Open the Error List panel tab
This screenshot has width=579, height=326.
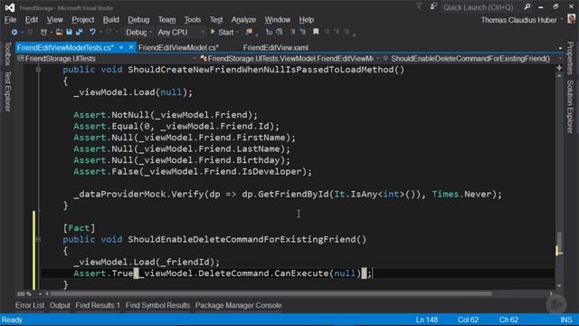pyautogui.click(x=30, y=305)
